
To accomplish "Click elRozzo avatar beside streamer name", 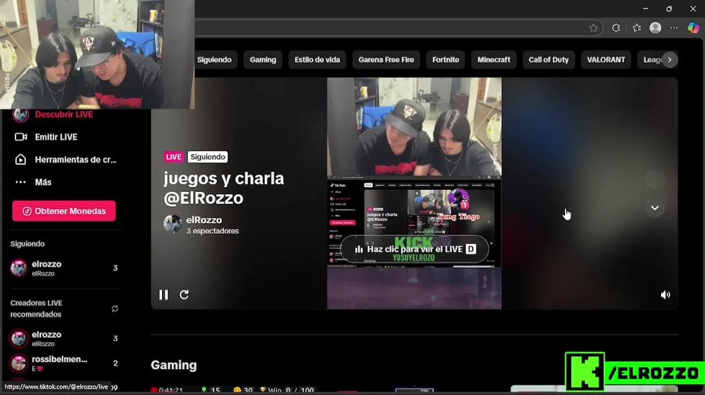I will (x=172, y=224).
